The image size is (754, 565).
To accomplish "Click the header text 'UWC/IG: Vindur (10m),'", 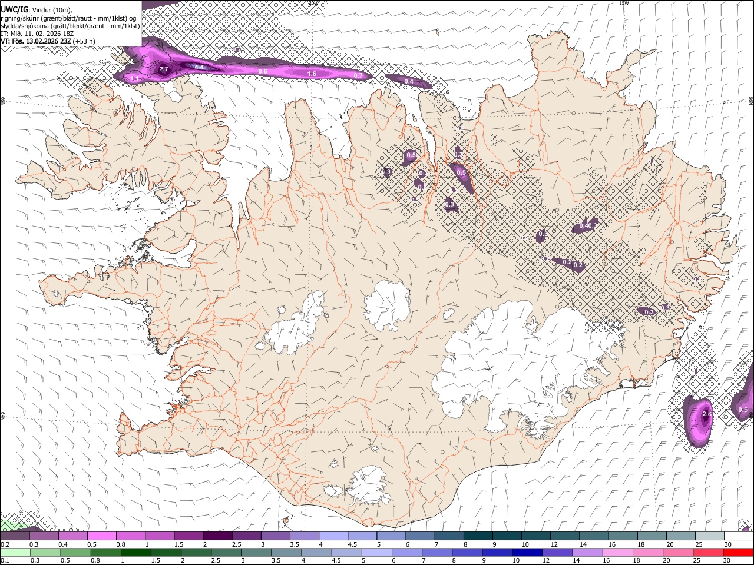I will [x=37, y=10].
